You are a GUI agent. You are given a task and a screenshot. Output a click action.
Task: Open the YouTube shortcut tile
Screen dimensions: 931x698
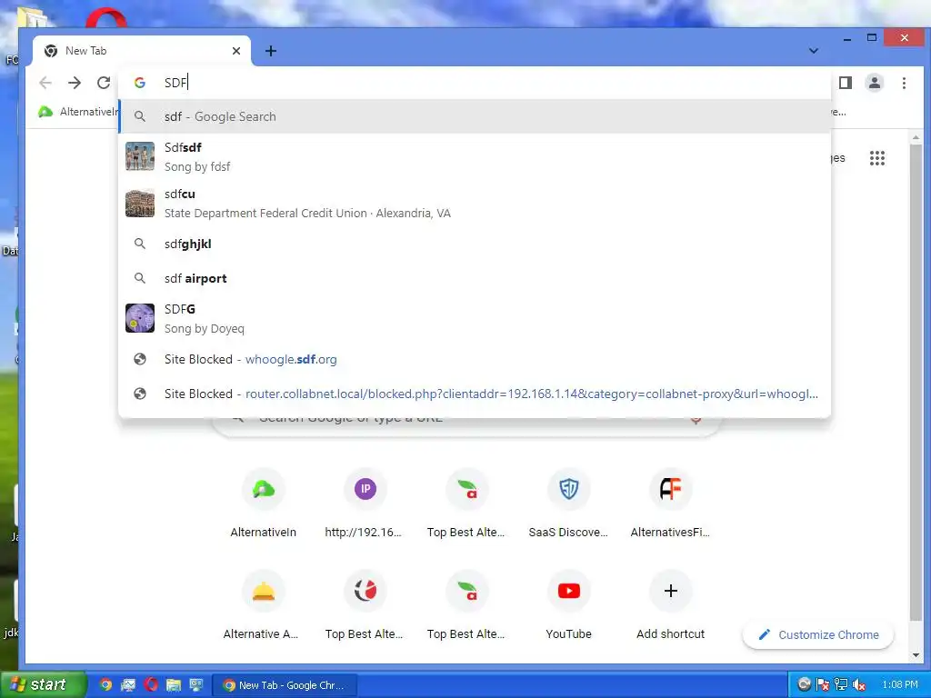(x=569, y=605)
